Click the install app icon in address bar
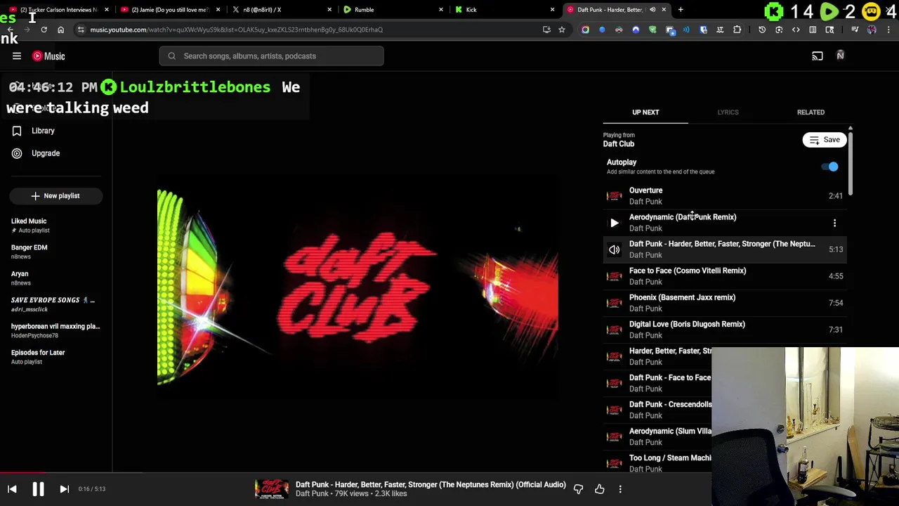Image resolution: width=899 pixels, height=506 pixels. click(x=546, y=30)
